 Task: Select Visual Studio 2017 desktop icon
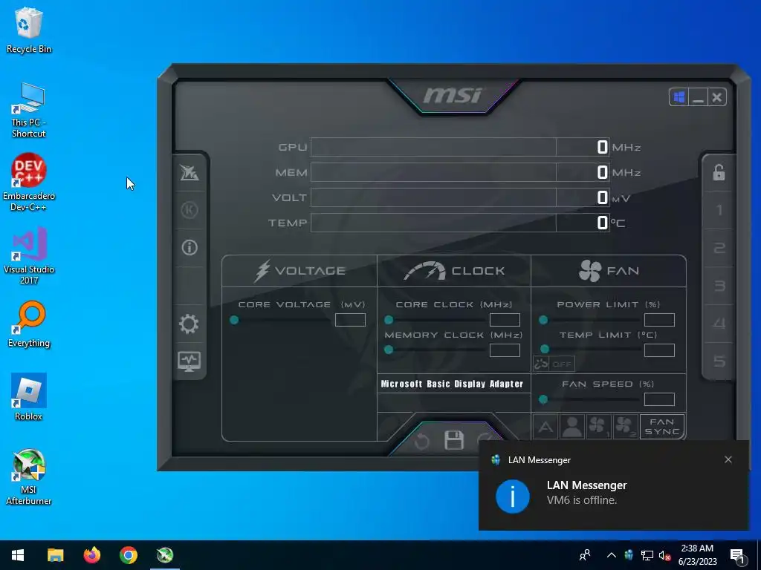click(29, 255)
